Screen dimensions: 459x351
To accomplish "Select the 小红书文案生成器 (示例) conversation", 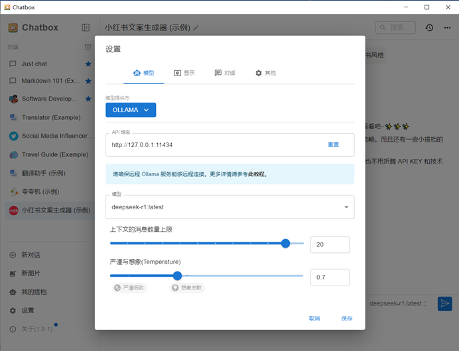I will pyautogui.click(x=50, y=211).
